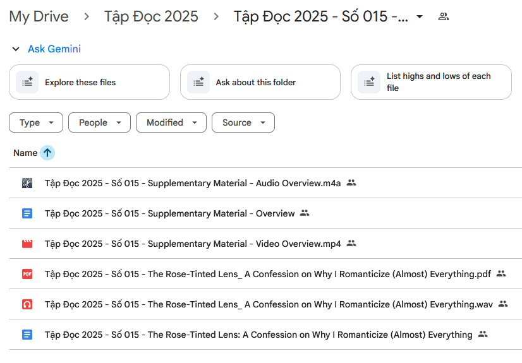
Task: Click the sparkle icon on Explore these files
Action: click(x=27, y=82)
